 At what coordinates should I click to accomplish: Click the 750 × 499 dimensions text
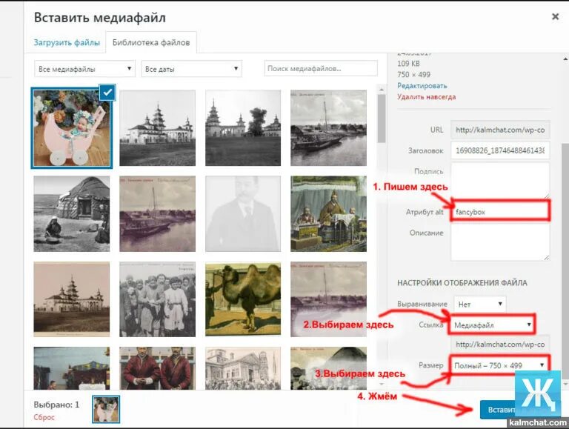pyautogui.click(x=413, y=74)
